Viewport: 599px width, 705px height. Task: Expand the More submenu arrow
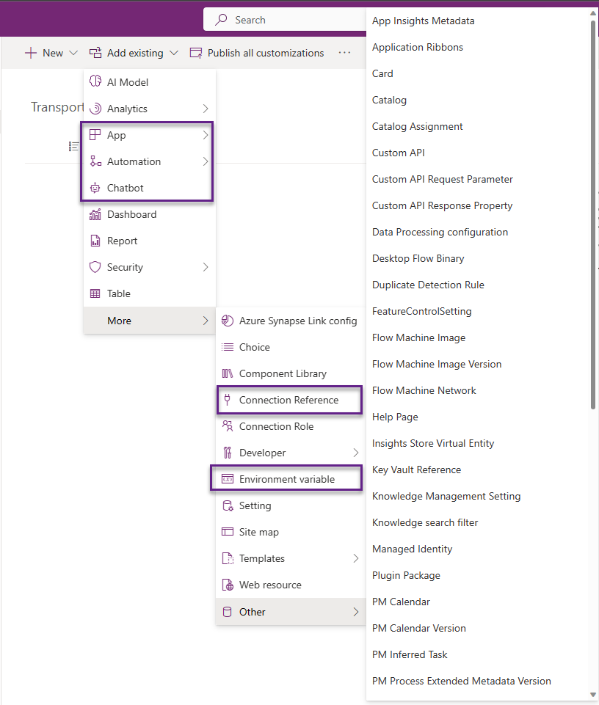[x=206, y=321]
